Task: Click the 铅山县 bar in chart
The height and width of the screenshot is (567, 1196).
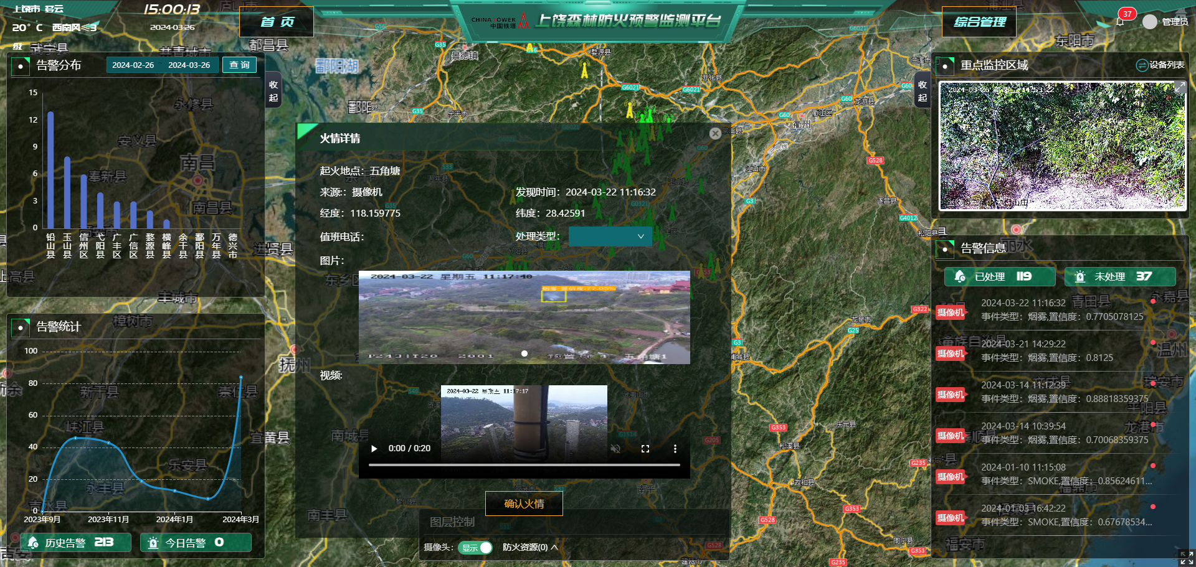Action: (50, 170)
